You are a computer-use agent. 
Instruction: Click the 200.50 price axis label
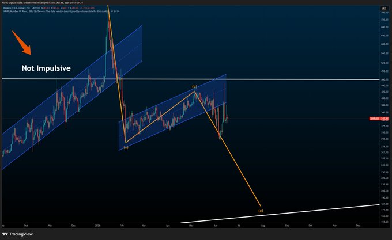385,191
